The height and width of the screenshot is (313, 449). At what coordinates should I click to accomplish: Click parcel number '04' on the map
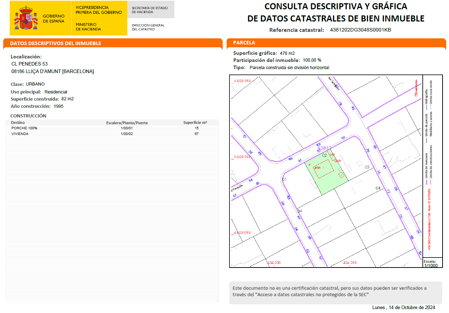pos(378,188)
